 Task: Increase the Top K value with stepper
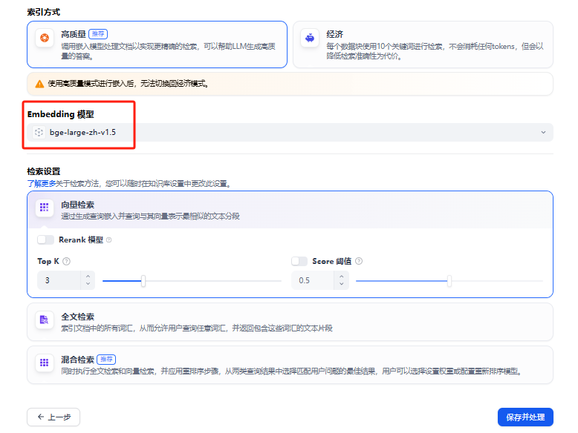pyautogui.click(x=88, y=277)
